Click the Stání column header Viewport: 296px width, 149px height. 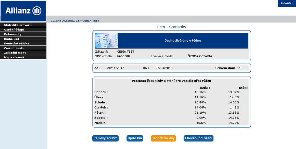(x=244, y=87)
